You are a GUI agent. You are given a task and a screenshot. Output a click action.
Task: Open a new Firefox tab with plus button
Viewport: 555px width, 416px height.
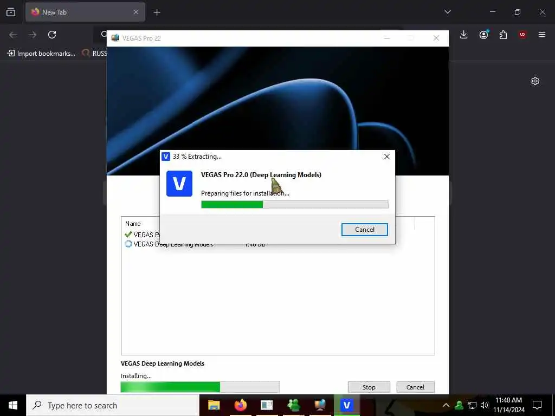[x=157, y=12]
